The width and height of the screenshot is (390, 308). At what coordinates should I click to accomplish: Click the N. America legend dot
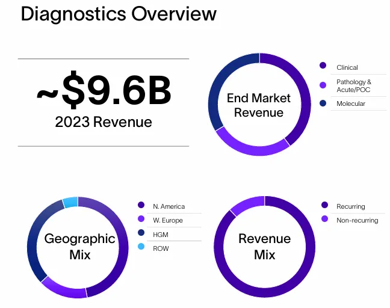(x=141, y=205)
